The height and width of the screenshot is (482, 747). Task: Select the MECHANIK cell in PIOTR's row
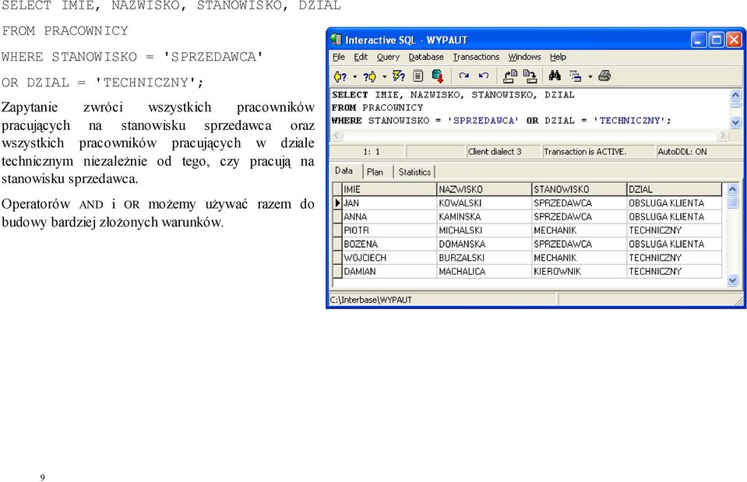click(578, 230)
